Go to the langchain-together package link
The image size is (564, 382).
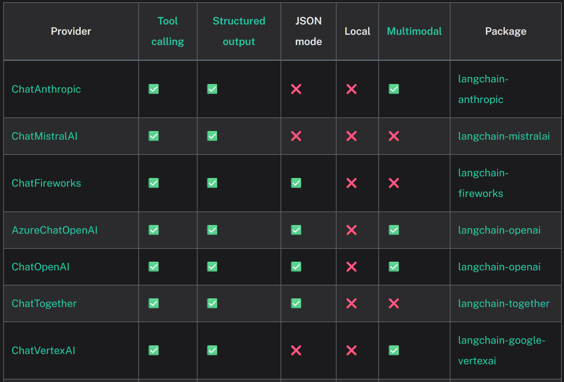point(504,303)
